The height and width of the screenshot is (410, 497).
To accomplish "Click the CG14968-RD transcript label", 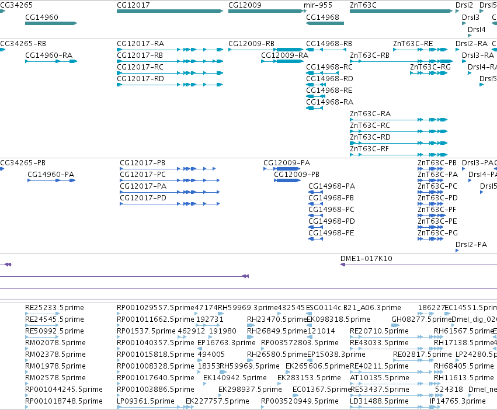I will point(329,79).
